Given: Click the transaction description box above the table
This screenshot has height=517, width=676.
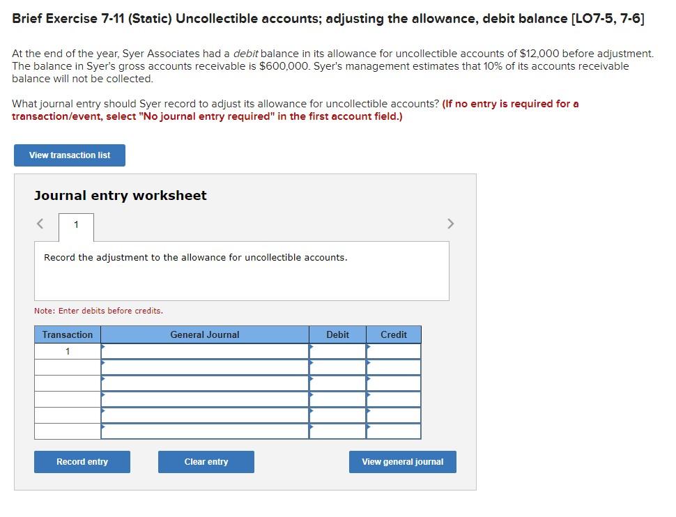Looking at the screenshot, I should 242,270.
